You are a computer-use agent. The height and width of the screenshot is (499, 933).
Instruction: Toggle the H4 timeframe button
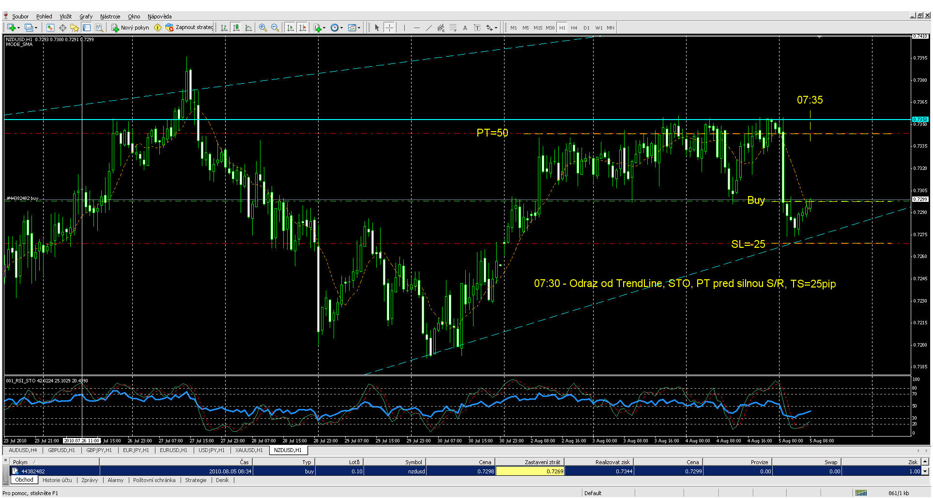coord(574,28)
